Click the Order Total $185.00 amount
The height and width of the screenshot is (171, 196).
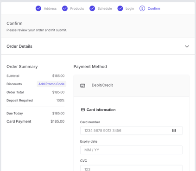[58, 92]
